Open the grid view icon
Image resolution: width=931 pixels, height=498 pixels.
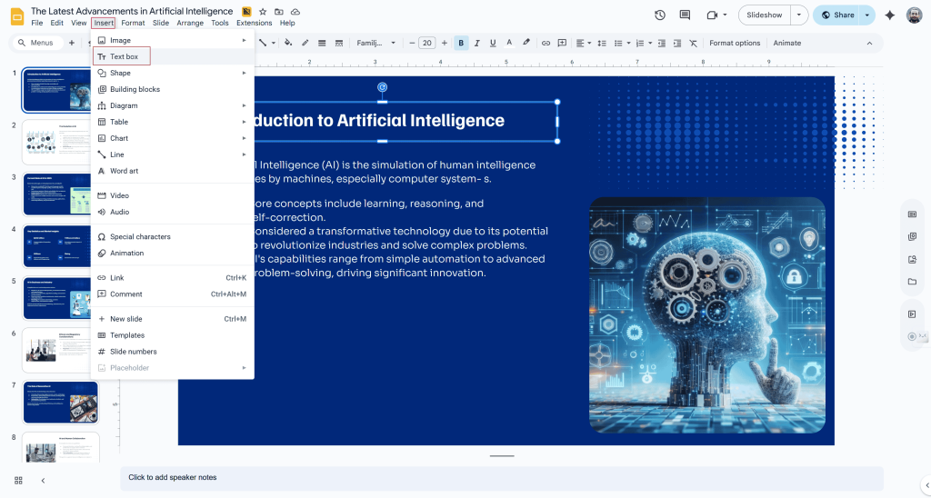click(x=18, y=480)
